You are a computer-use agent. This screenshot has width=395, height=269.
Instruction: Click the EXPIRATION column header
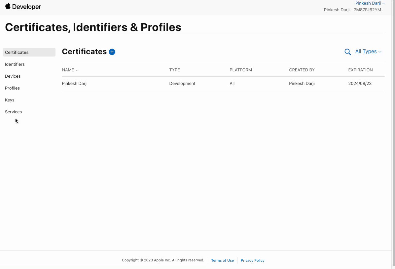[x=360, y=70]
